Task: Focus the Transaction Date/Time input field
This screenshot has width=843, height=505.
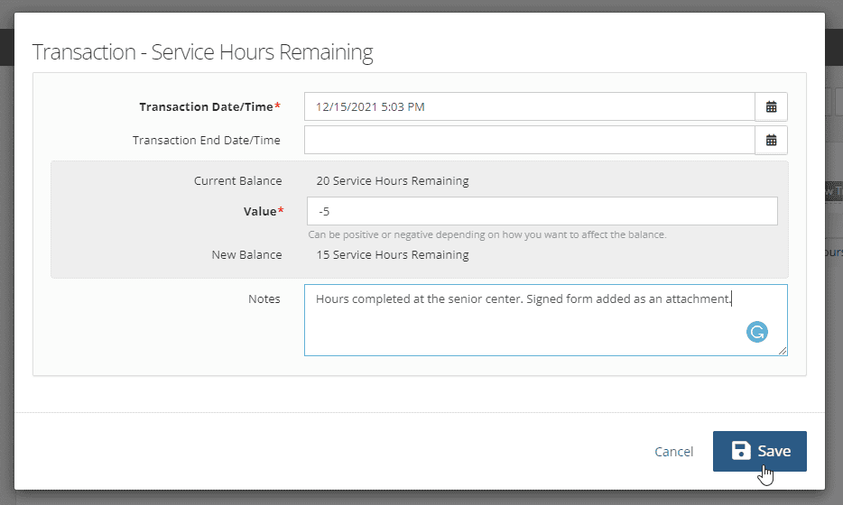Action: click(529, 106)
